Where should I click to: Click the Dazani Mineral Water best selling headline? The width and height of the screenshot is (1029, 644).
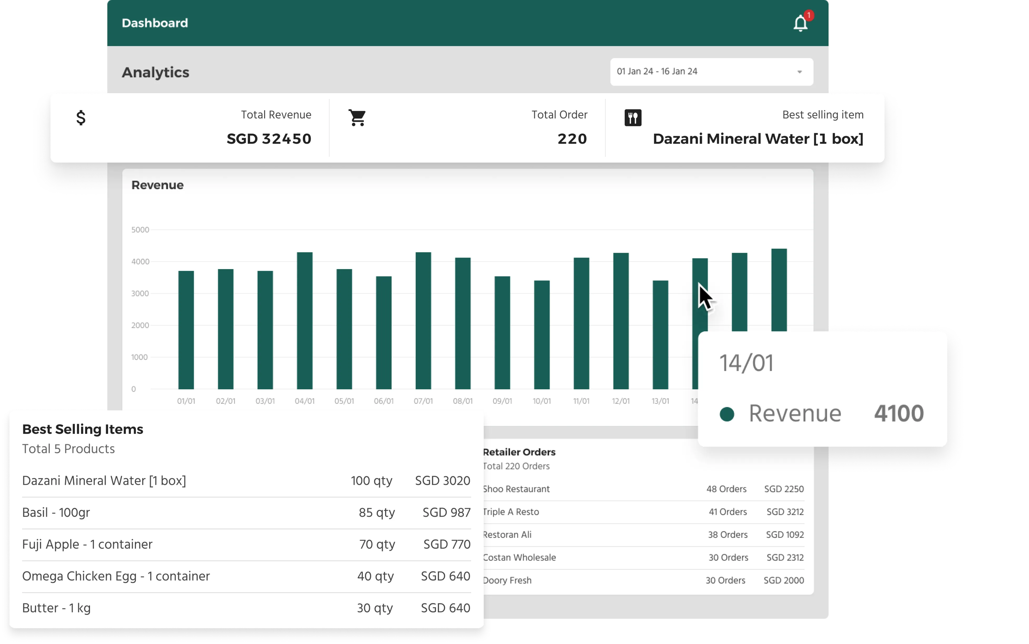(758, 139)
